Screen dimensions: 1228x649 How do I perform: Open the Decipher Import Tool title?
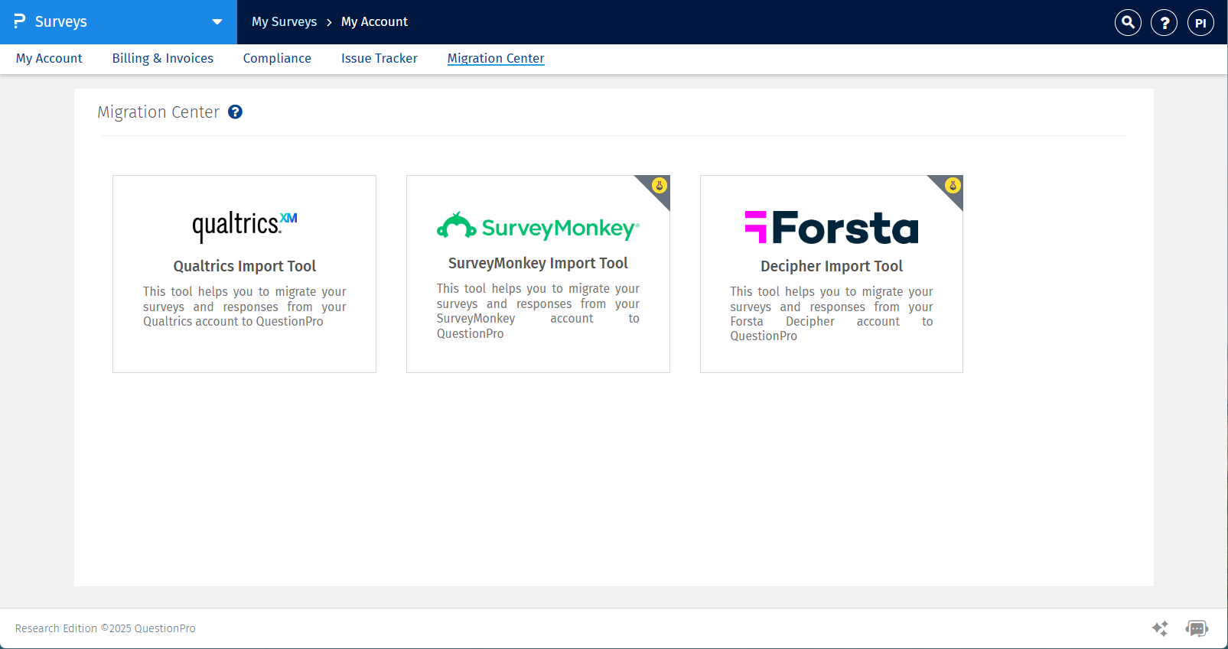(832, 266)
